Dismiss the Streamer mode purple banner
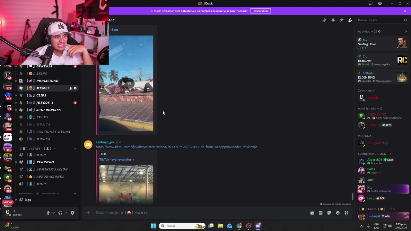The height and width of the screenshot is (231, 411). click(x=405, y=11)
